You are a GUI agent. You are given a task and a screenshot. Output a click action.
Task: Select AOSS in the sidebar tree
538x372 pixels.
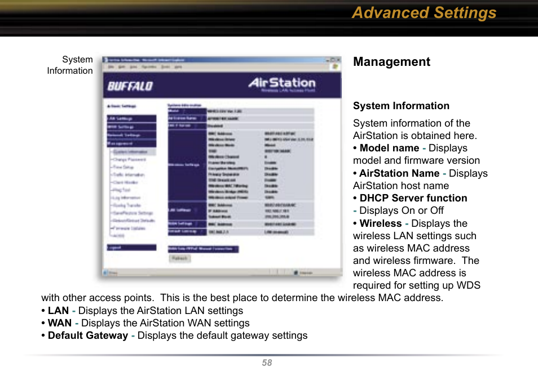[119, 236]
